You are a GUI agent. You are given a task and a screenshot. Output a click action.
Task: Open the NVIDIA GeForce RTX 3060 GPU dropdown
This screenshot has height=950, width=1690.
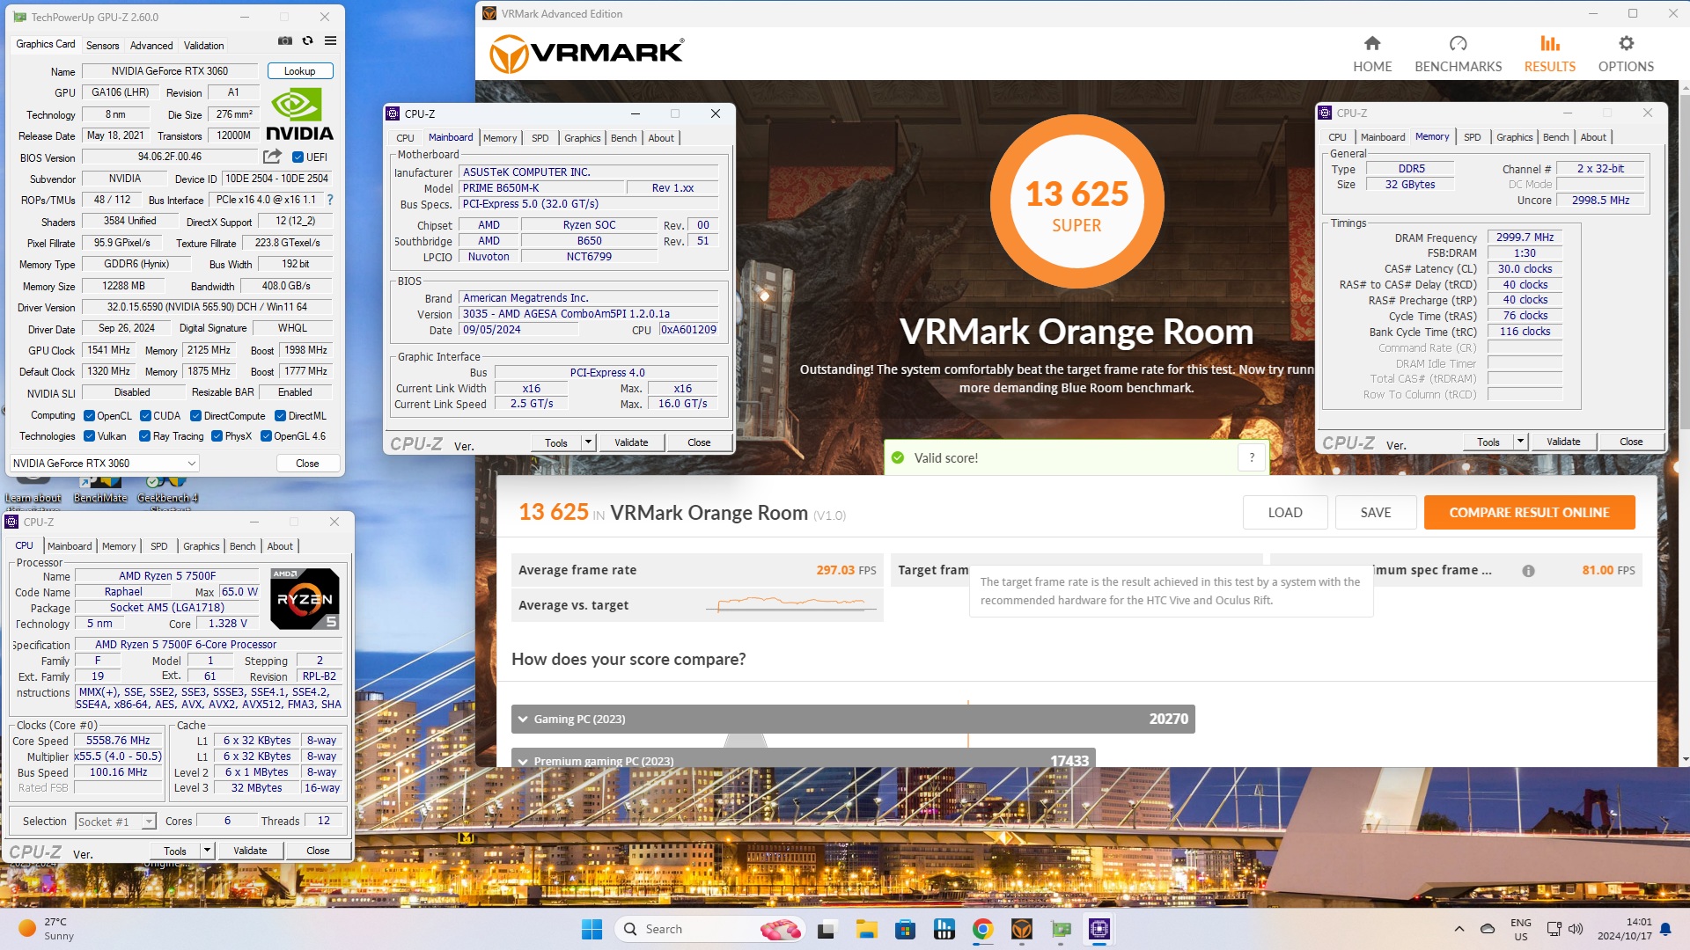[105, 463]
